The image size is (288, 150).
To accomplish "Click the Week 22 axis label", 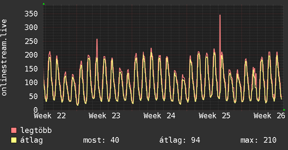I will click(50, 116).
